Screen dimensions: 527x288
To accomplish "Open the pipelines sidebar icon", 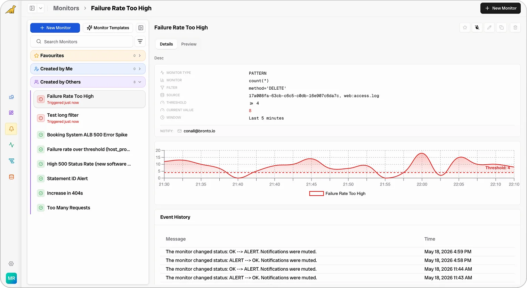I will click(x=11, y=161).
